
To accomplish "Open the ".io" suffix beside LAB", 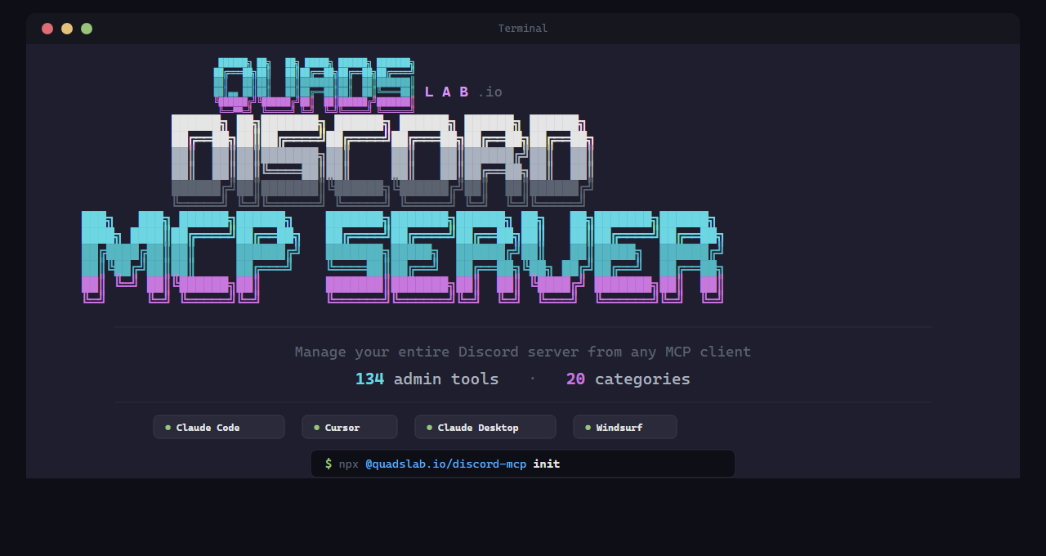I will coord(490,92).
